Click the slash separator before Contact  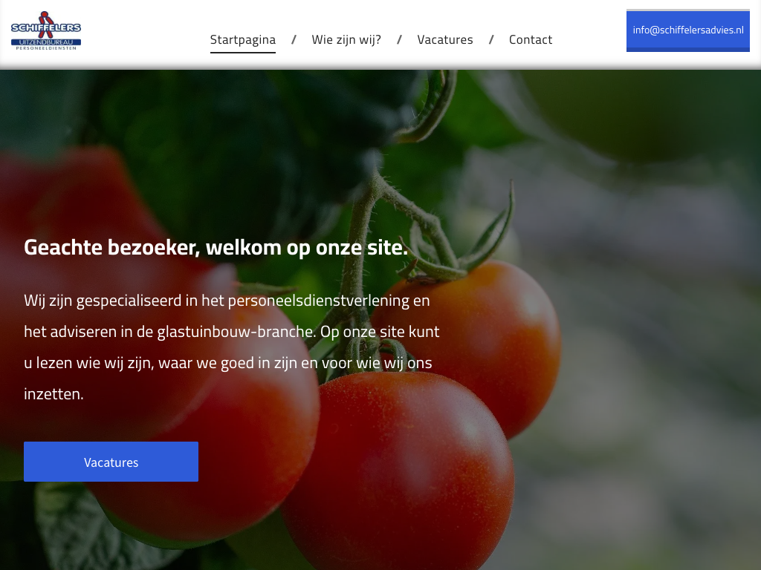[x=491, y=40]
